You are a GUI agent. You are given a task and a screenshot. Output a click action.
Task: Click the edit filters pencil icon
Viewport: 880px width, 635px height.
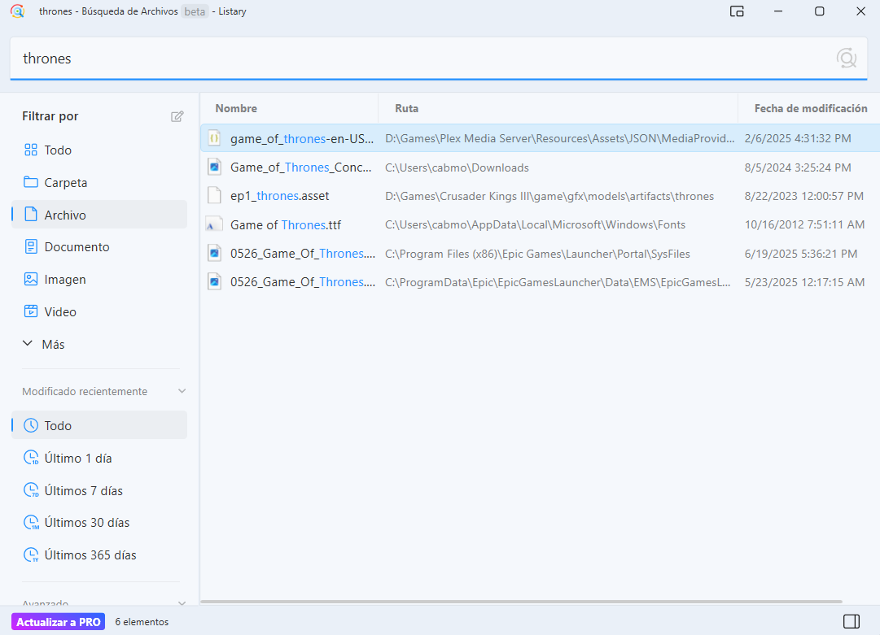click(x=177, y=116)
